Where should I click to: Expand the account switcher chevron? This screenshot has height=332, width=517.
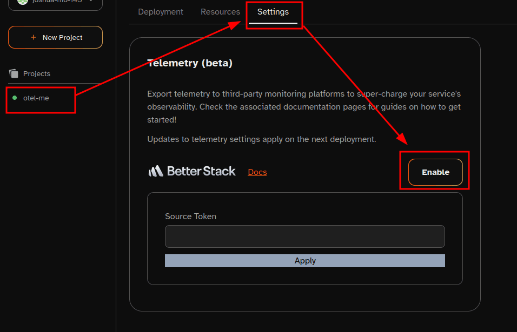tap(91, 2)
